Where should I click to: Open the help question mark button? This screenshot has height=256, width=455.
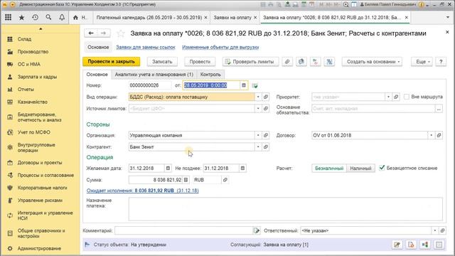441,62
